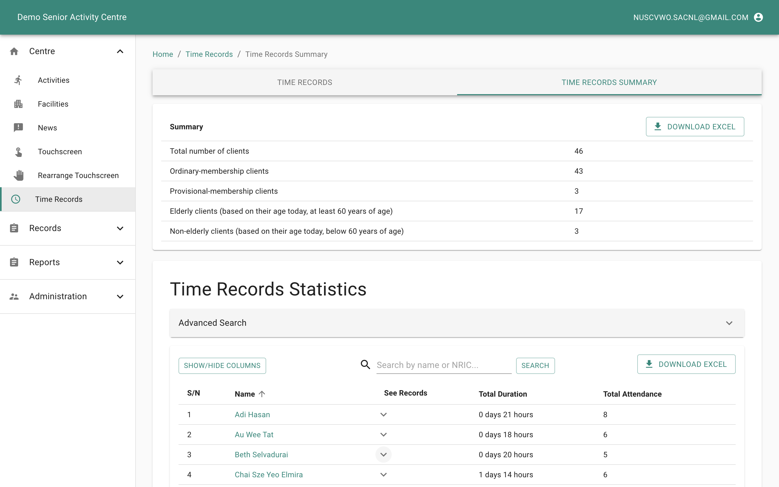
Task: Click the Touchscreen finger-tap icon
Action: click(18, 152)
